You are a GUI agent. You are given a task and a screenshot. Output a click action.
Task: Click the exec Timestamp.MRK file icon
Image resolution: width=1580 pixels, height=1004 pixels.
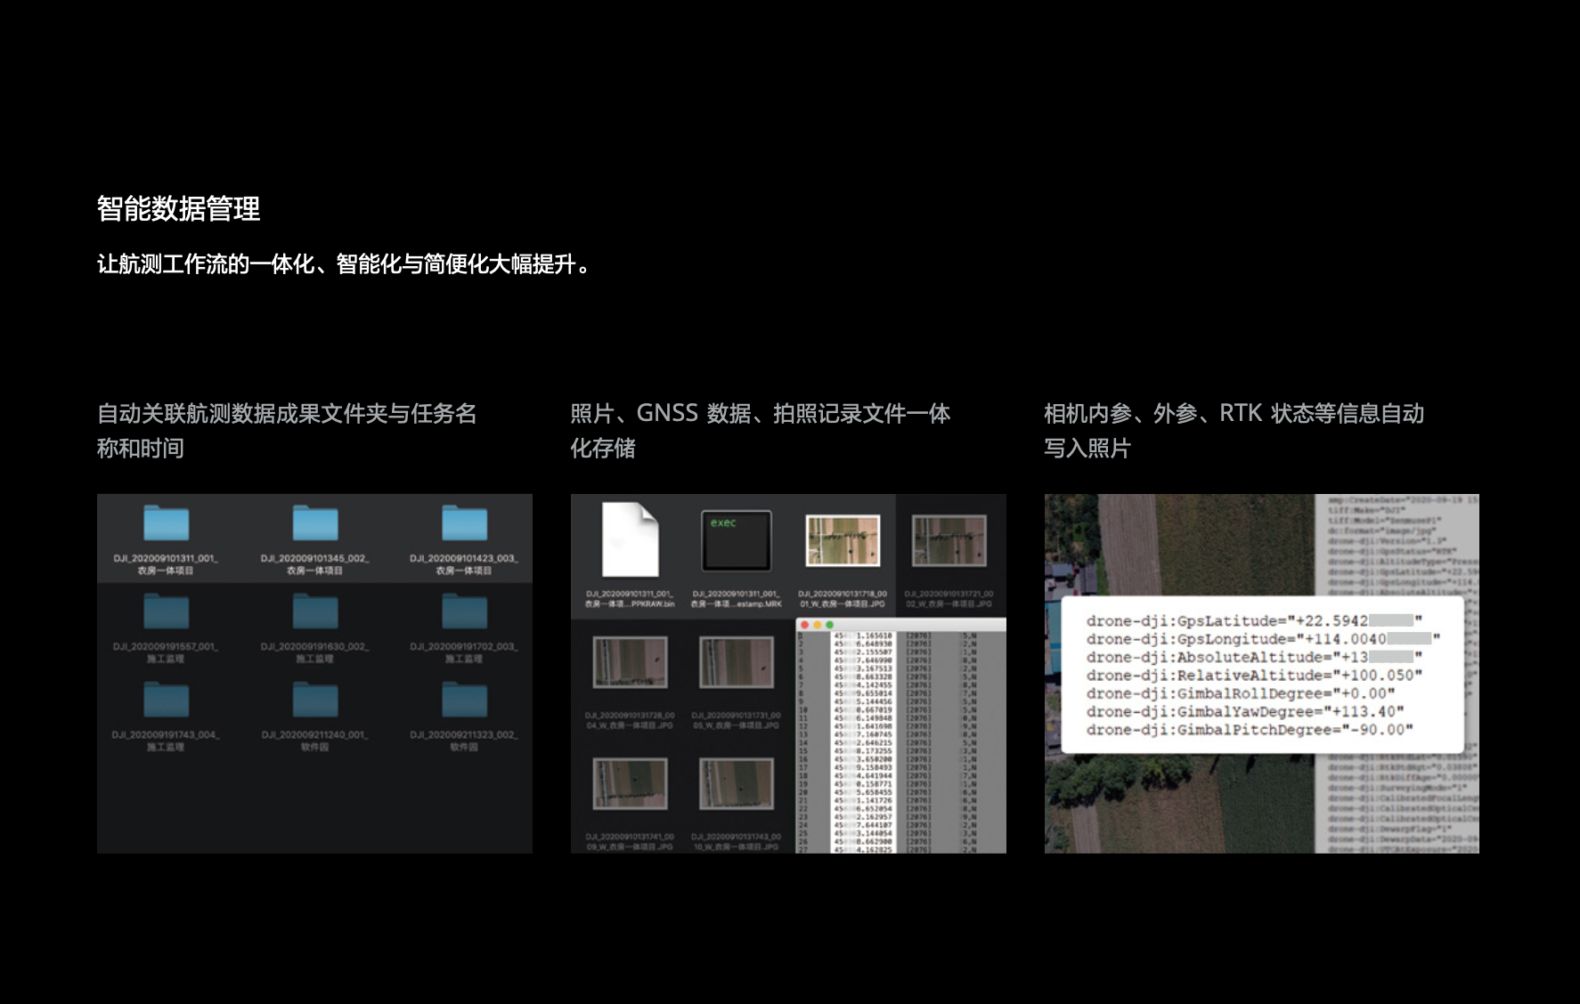tap(736, 540)
